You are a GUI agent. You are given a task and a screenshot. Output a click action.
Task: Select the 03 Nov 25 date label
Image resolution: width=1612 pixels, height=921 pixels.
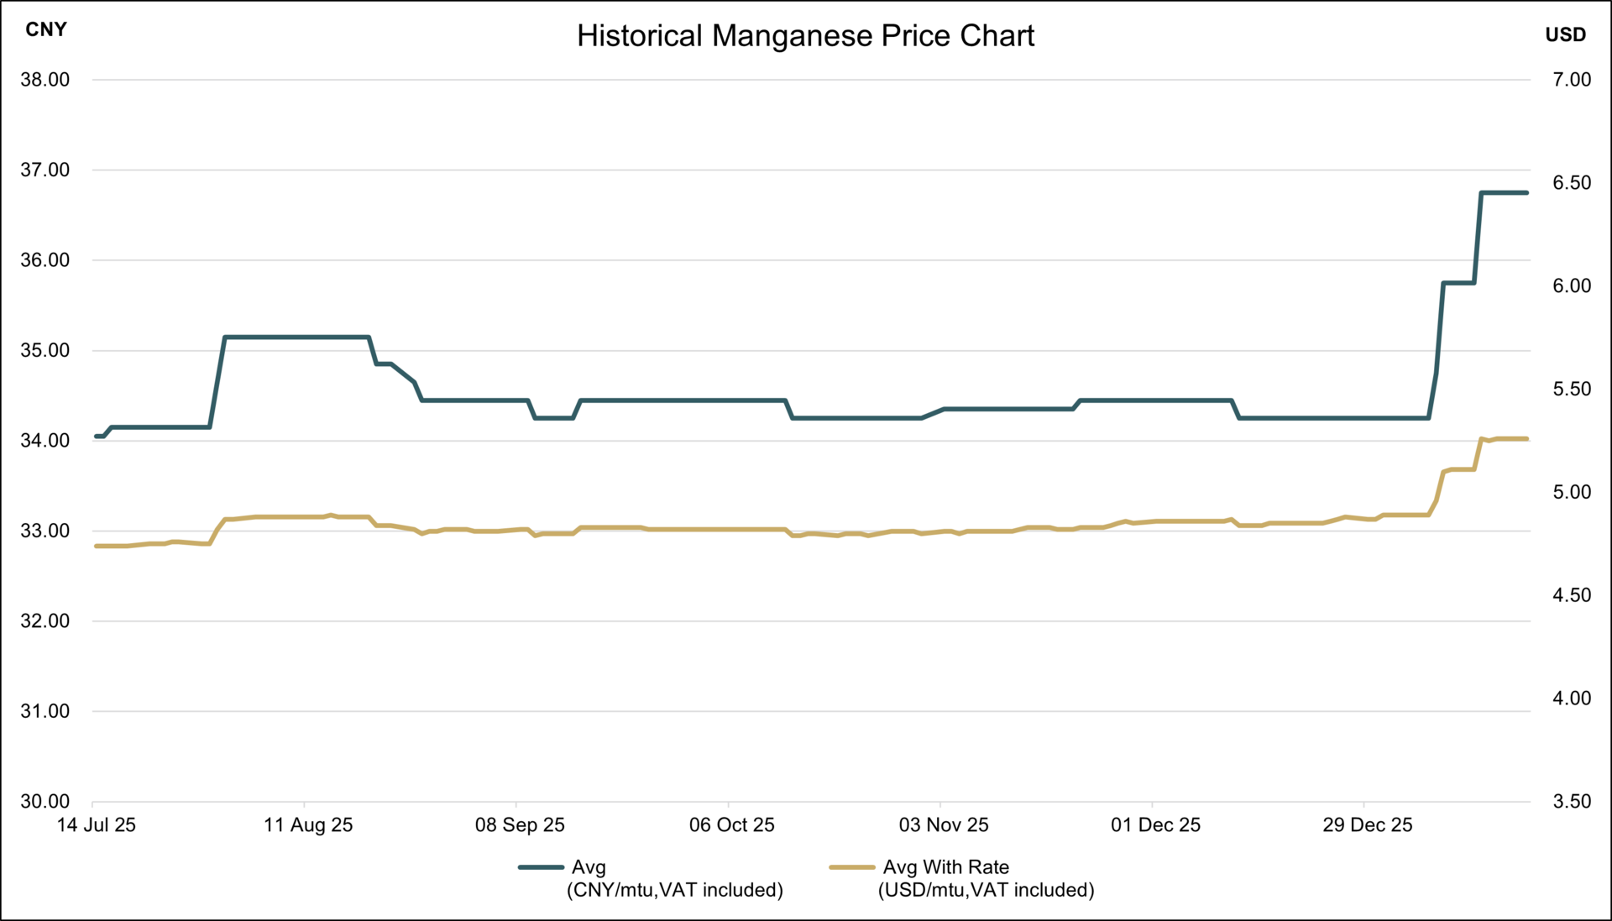tap(944, 825)
